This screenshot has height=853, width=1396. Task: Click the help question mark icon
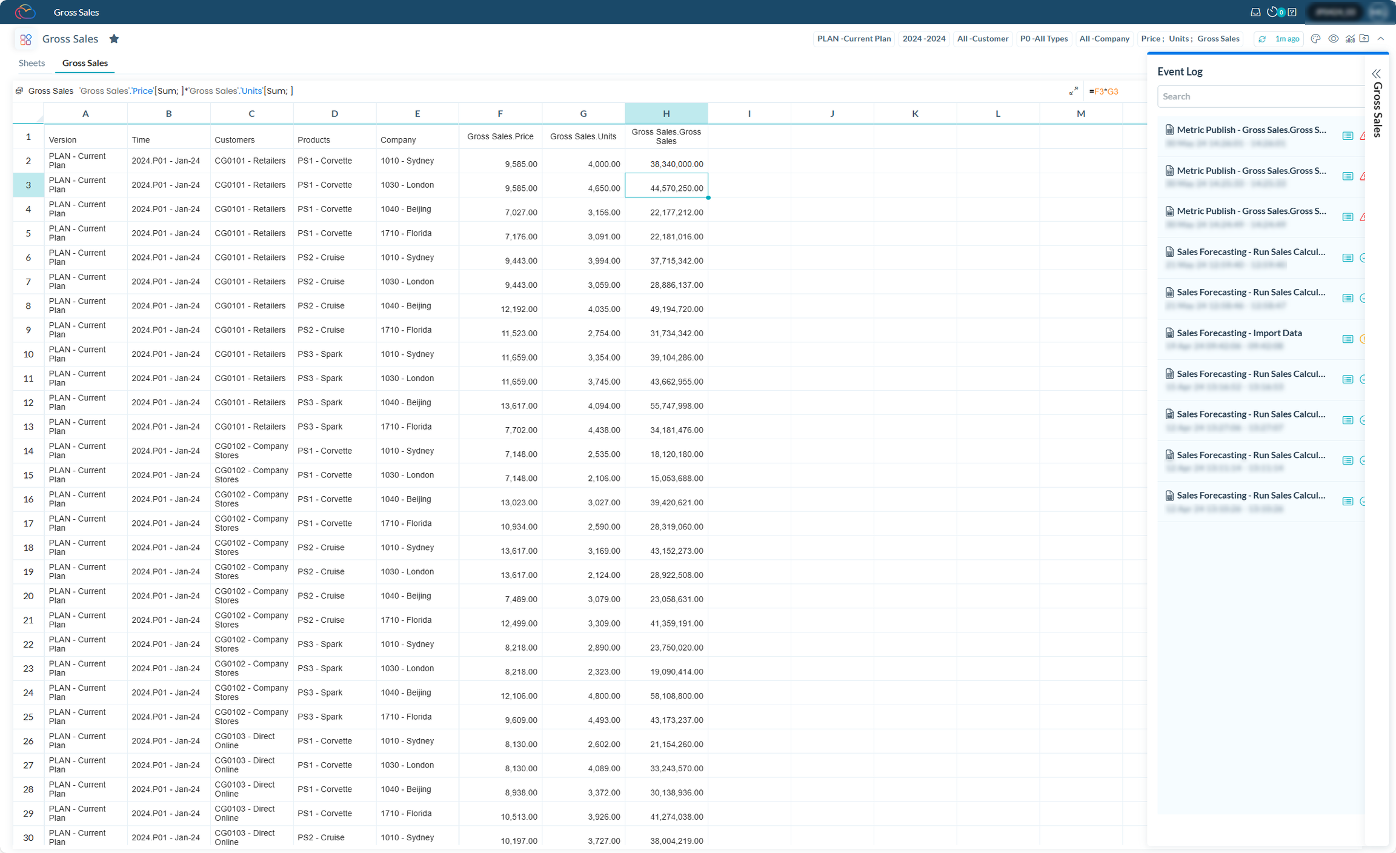pyautogui.click(x=1292, y=12)
